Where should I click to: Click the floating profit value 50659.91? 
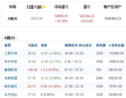[61, 16]
